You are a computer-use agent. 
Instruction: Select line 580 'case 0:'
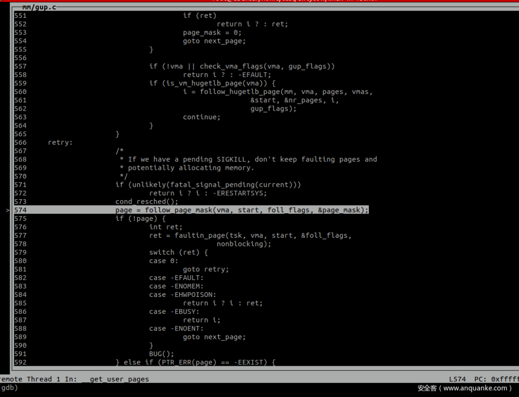coord(163,261)
